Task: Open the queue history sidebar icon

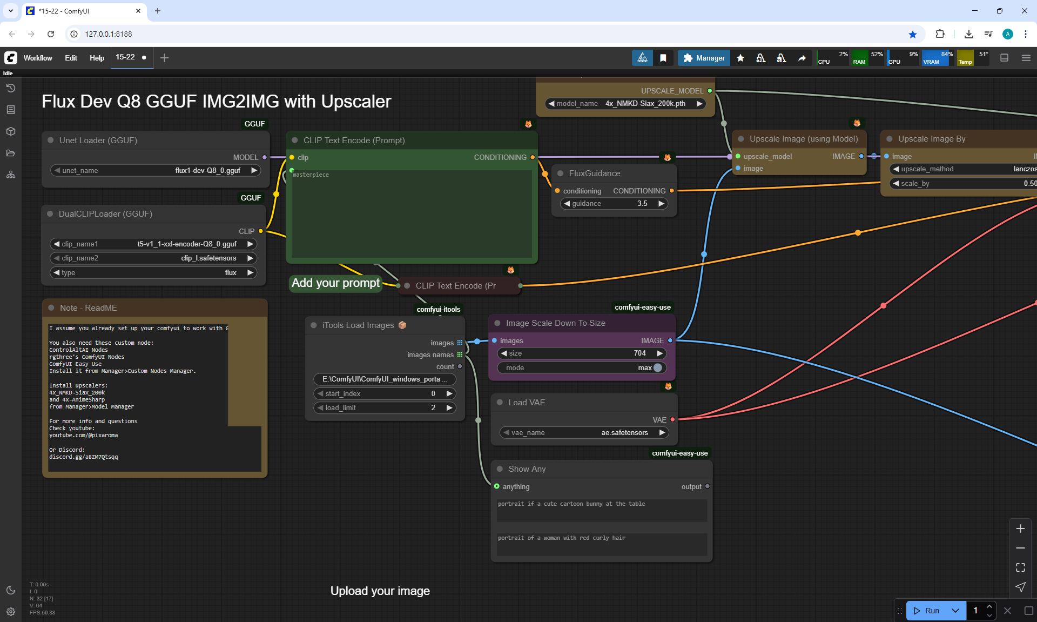Action: tap(11, 88)
